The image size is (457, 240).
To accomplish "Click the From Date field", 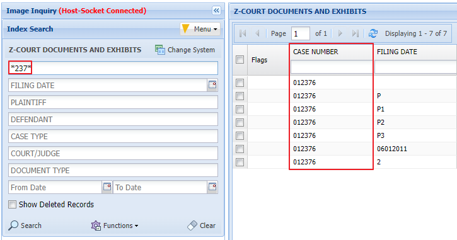I will 55,187.
